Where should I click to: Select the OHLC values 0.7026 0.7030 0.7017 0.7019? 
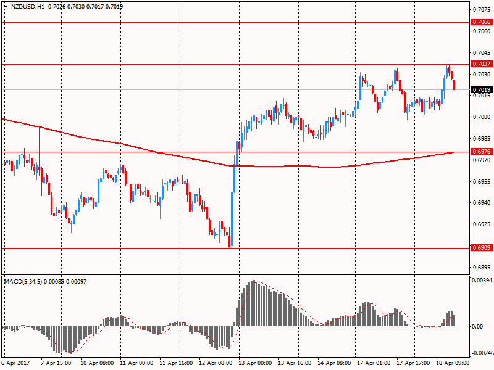point(85,6)
